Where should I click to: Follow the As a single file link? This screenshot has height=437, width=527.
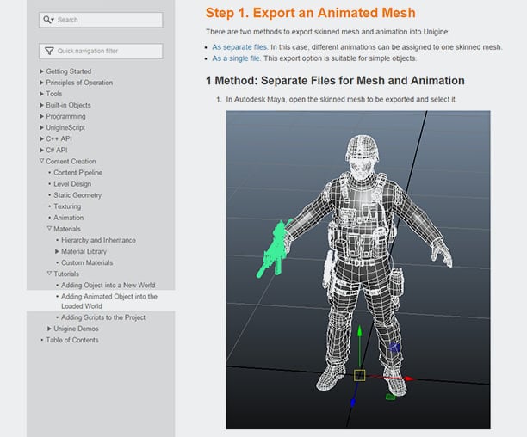pos(236,58)
